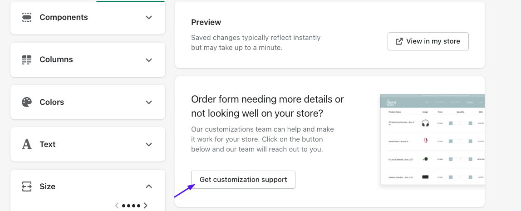The image size is (521, 211).
Task: Expand the Text section chevron
Action: click(149, 144)
